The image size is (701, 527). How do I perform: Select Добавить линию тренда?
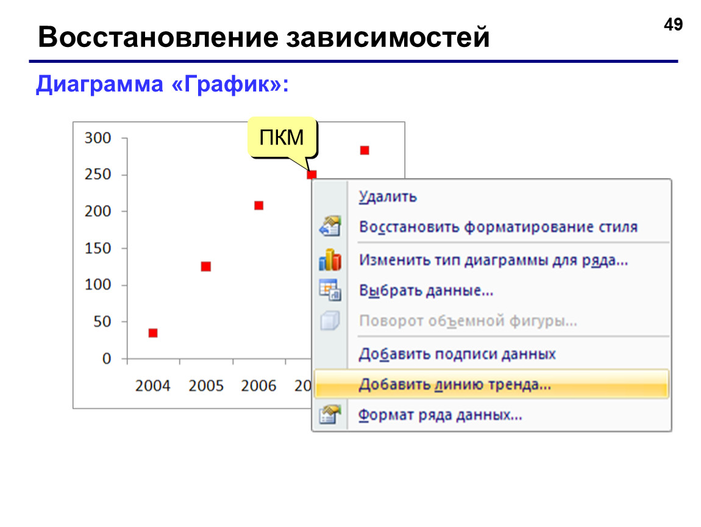[x=491, y=384]
